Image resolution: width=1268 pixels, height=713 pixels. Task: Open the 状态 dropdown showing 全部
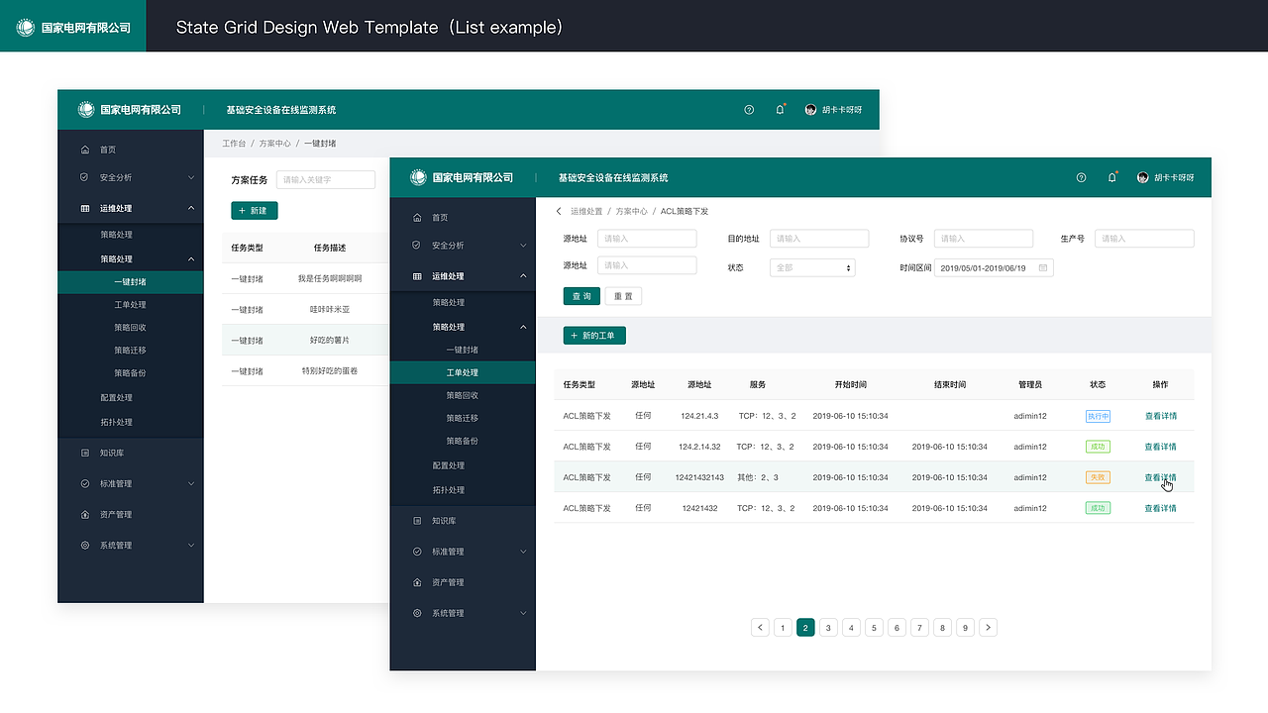(812, 267)
